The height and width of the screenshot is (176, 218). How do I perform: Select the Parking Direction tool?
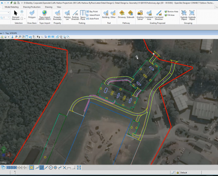coord(75,15)
